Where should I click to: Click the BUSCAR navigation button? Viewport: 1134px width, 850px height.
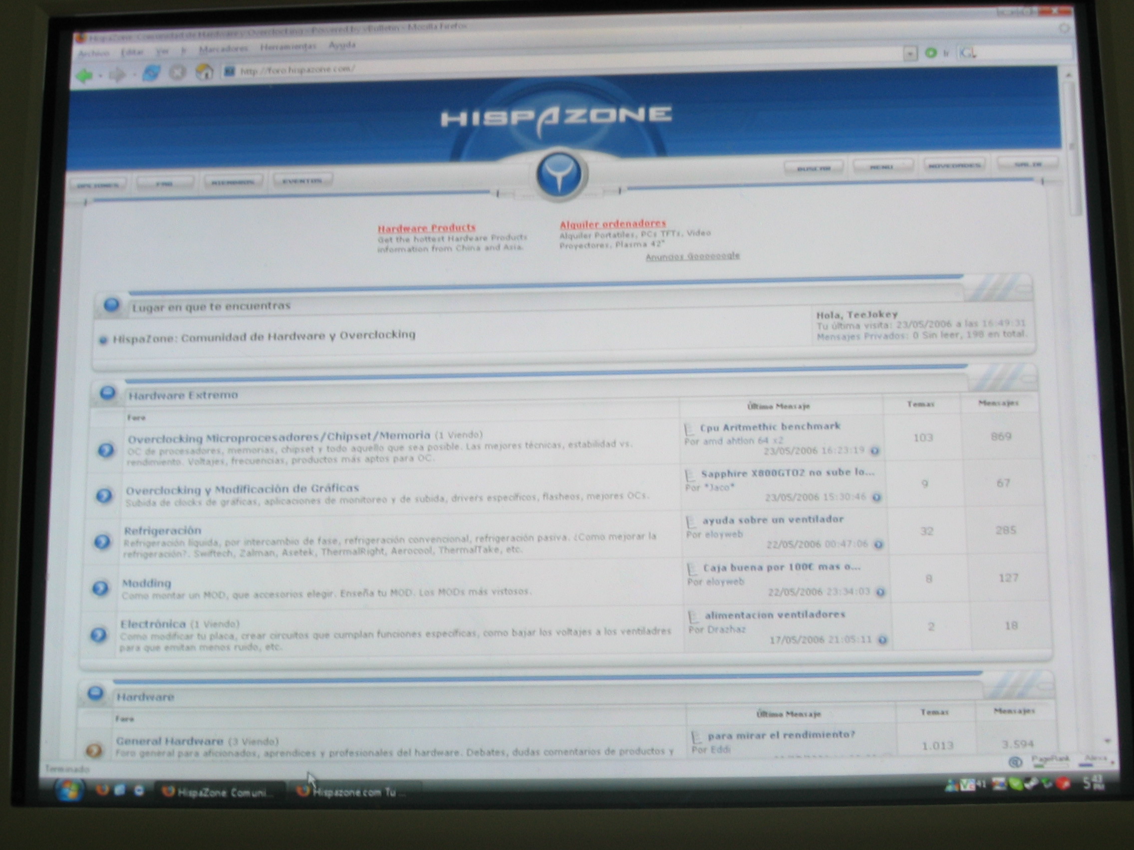[x=814, y=168]
